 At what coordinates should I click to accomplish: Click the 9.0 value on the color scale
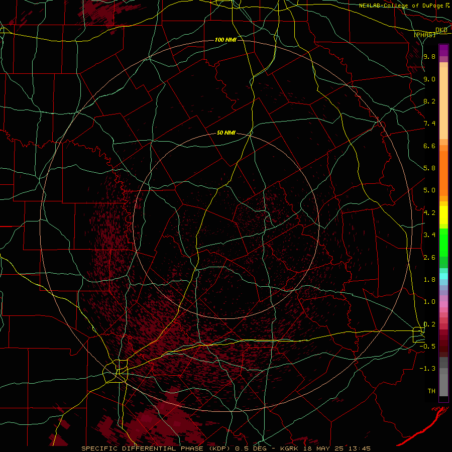click(429, 79)
